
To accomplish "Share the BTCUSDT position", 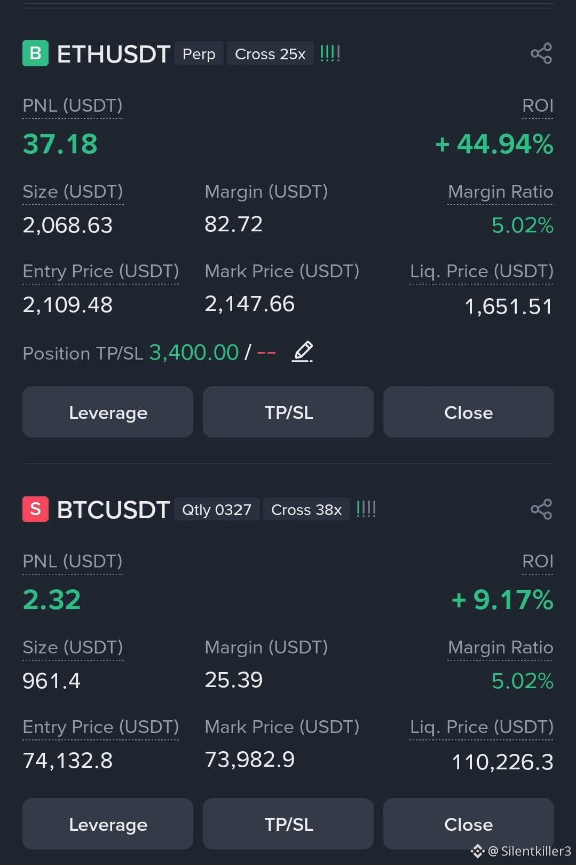I will (541, 509).
